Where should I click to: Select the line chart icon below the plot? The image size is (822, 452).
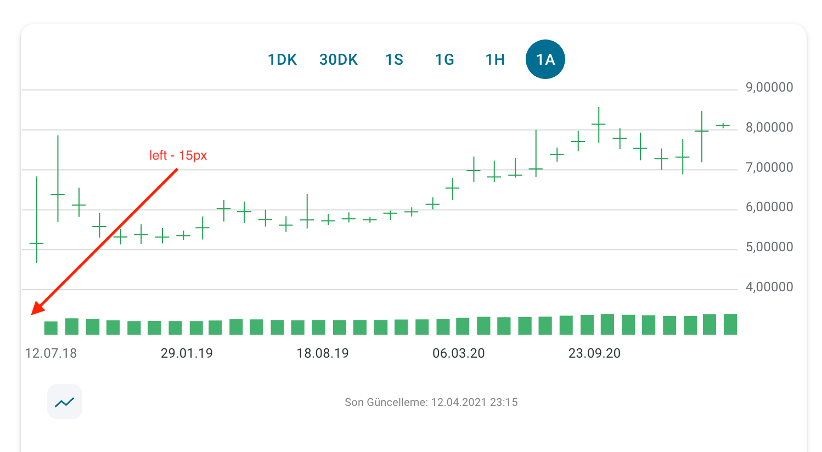[x=65, y=402]
